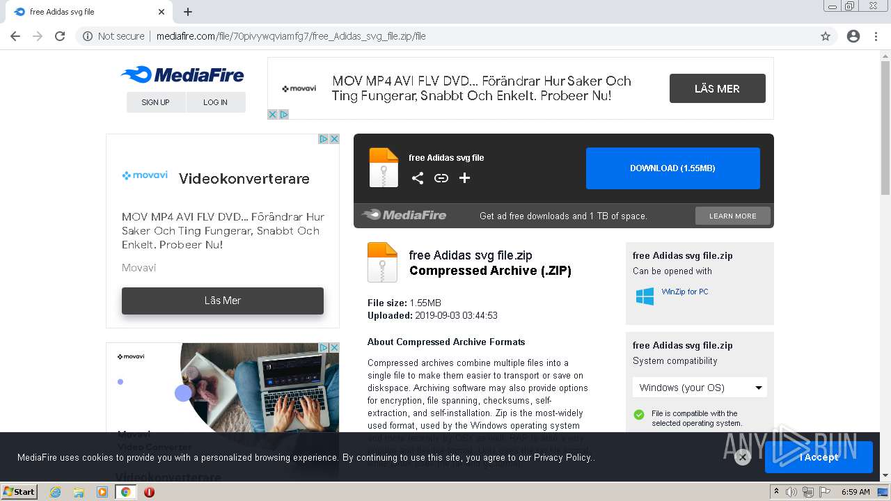This screenshot has height=501, width=891.
Task: Click the 'Uploaded: 2019-09-03 03:44:53' text
Action: coord(432,315)
